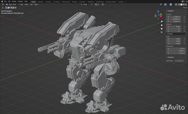Open the Object Mode dropdown
The image size is (188, 114).
coord(12,4)
